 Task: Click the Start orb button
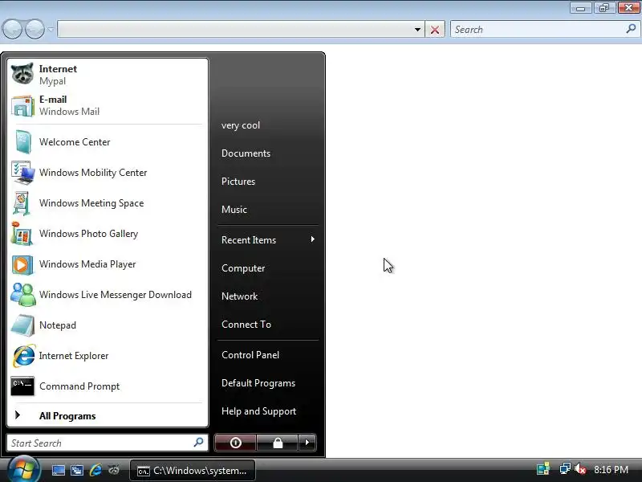pos(23,469)
